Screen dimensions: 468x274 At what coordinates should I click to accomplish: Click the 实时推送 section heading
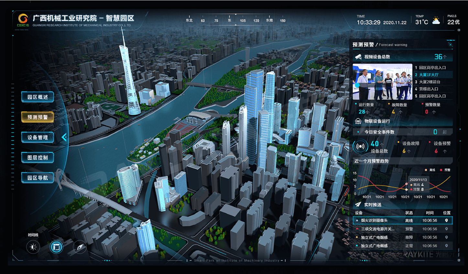pyautogui.click(x=373, y=205)
